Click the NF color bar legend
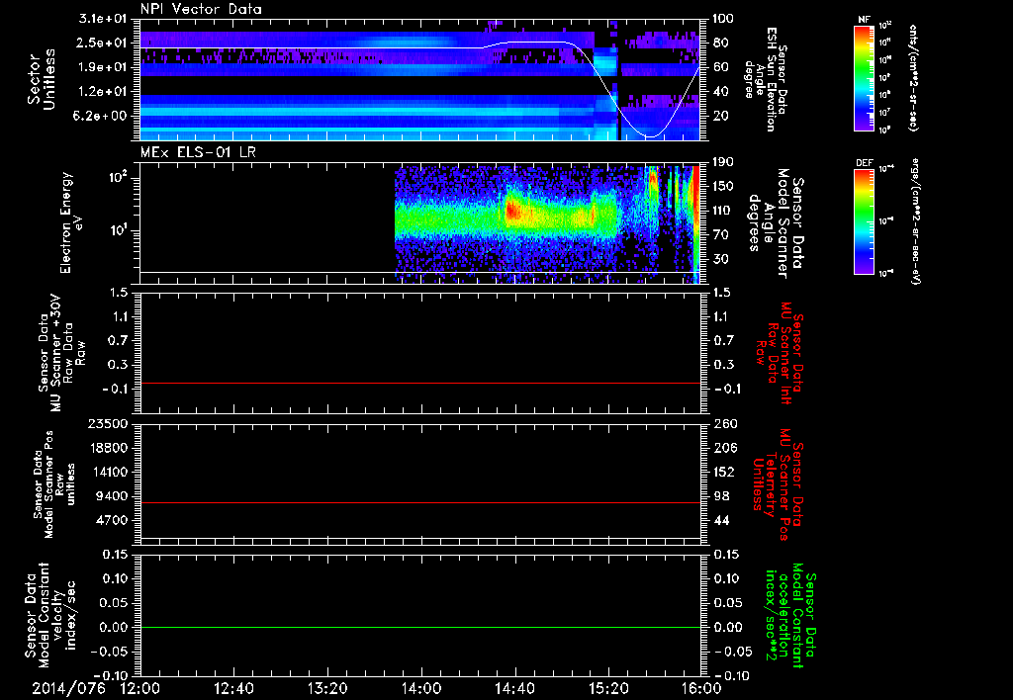 click(x=864, y=77)
